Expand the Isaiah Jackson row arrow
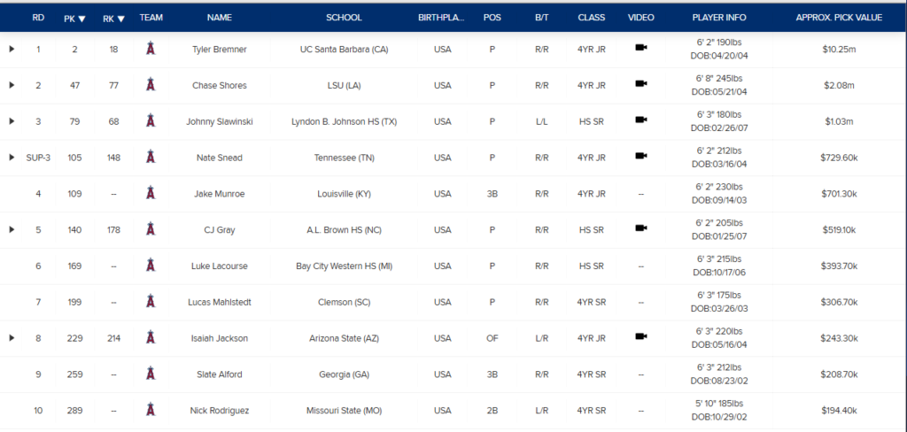The height and width of the screenshot is (432, 907). pos(12,338)
